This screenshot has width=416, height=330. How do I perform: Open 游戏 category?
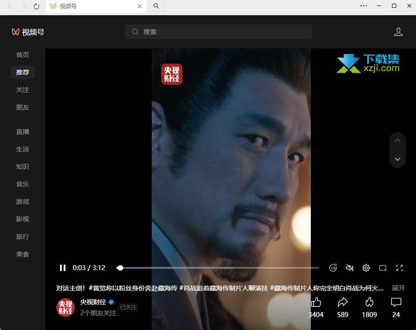pyautogui.click(x=23, y=202)
